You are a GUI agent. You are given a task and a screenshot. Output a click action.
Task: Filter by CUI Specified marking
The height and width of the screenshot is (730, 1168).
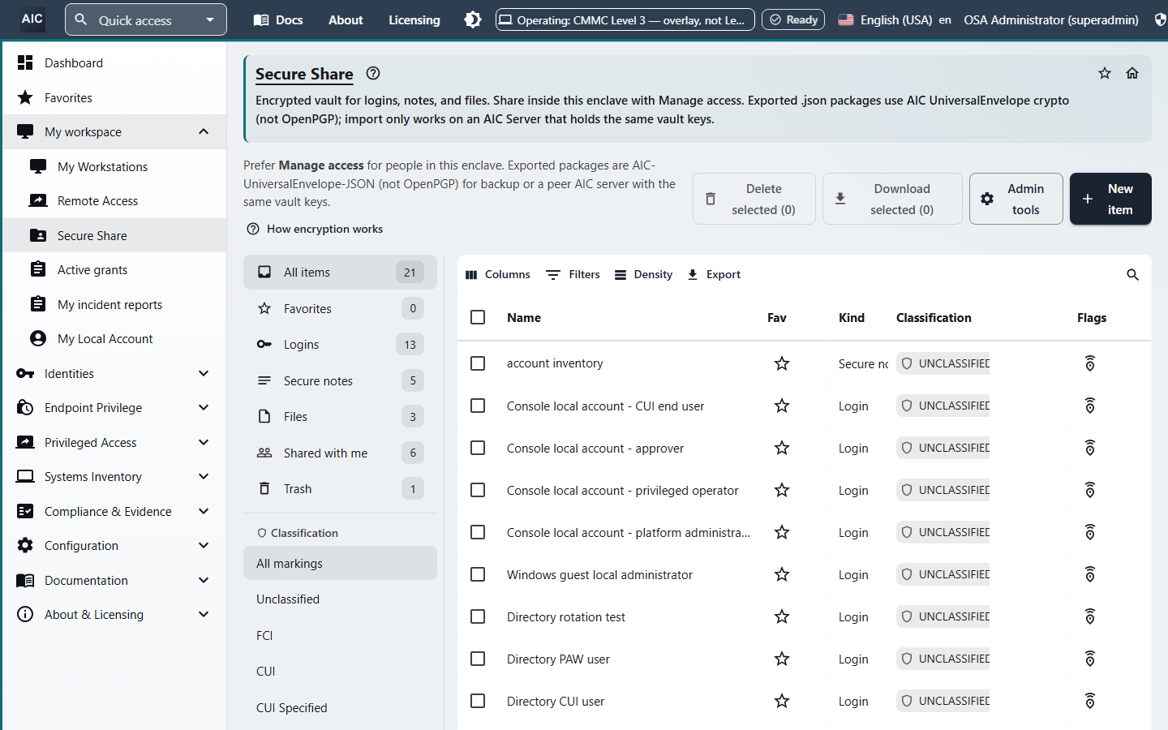coord(340,707)
